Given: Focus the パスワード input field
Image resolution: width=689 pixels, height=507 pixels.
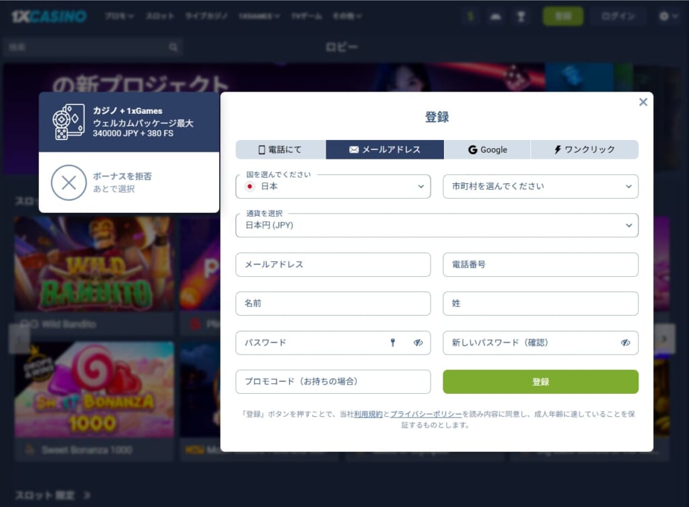Looking at the screenshot, I should (333, 343).
